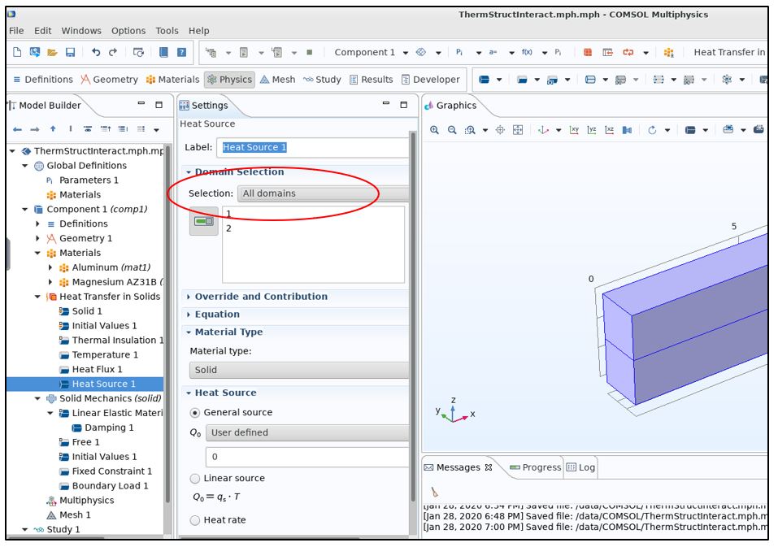Screen dimensions: 778x547
Task: Select the Heat rate radio button
Action: click(195, 520)
